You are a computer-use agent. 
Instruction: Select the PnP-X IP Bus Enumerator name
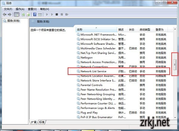click(x=96, y=117)
